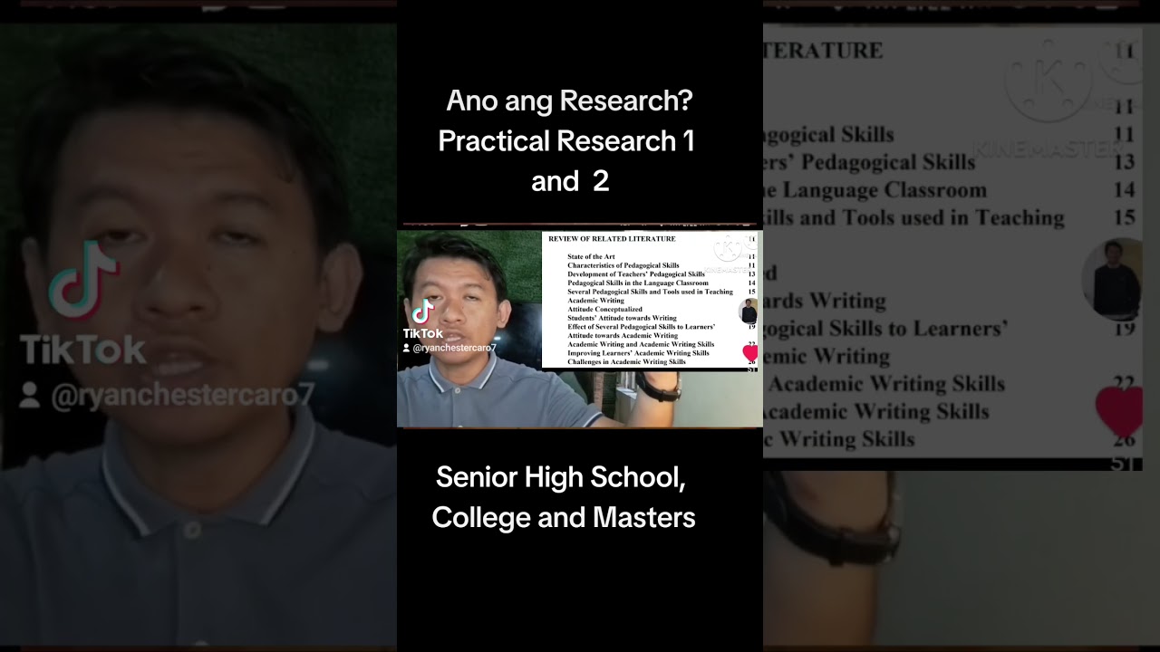The image size is (1160, 652).
Task: Open the @ryanchestercaro7 username in center video
Action: (454, 348)
